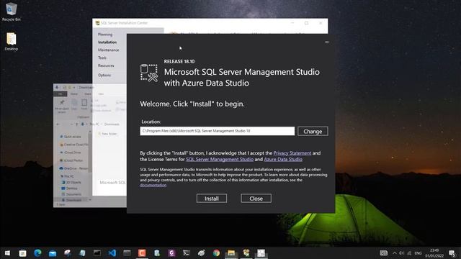461x259 pixels.
Task: Select Resources in SQL Server Installation Center
Action: point(106,65)
